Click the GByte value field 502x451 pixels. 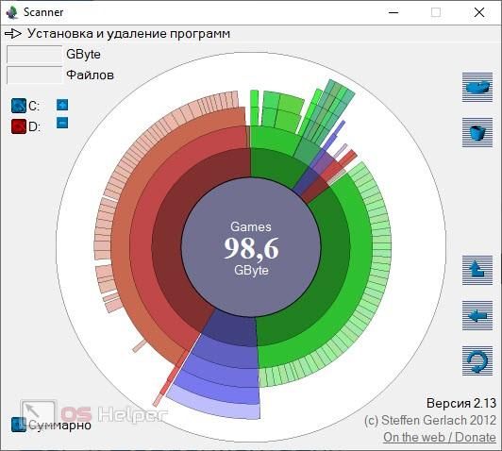pyautogui.click(x=34, y=54)
